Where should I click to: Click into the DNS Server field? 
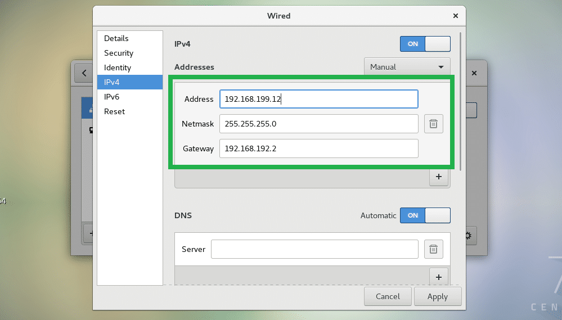[314, 249]
